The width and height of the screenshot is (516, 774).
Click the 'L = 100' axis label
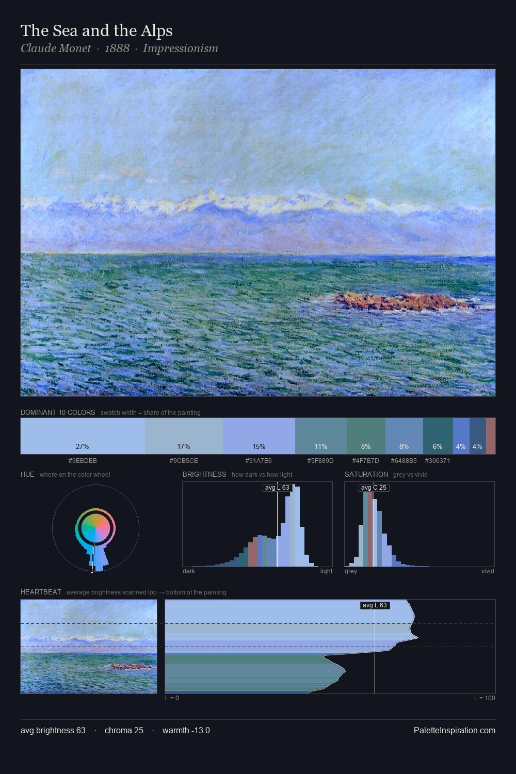(x=485, y=698)
